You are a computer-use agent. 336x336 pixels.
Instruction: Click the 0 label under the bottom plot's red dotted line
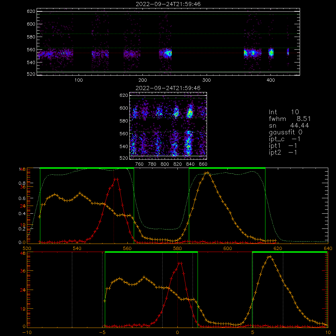click(x=177, y=333)
